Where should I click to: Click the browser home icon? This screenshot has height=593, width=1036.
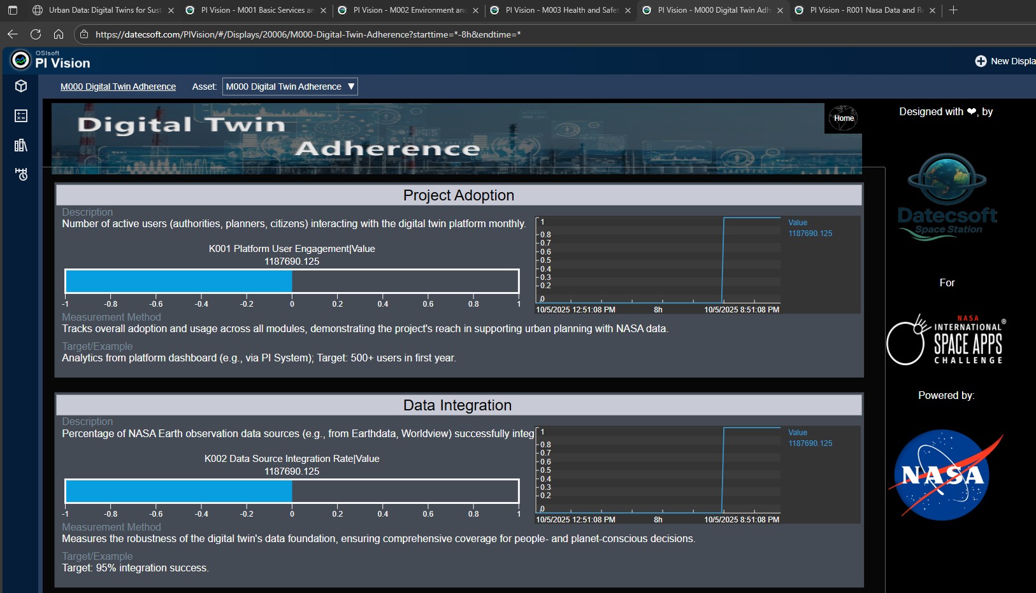click(59, 34)
